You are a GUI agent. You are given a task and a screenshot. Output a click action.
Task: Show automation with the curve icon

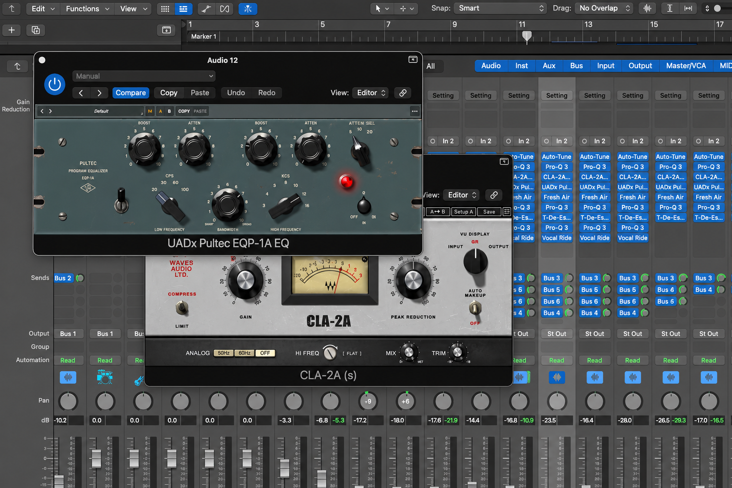point(206,9)
